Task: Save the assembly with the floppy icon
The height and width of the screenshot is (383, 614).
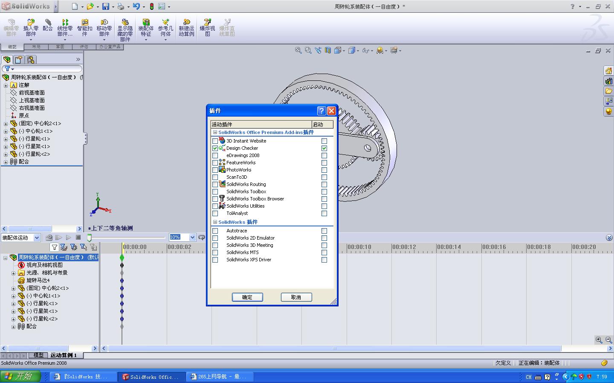Action: click(106, 6)
